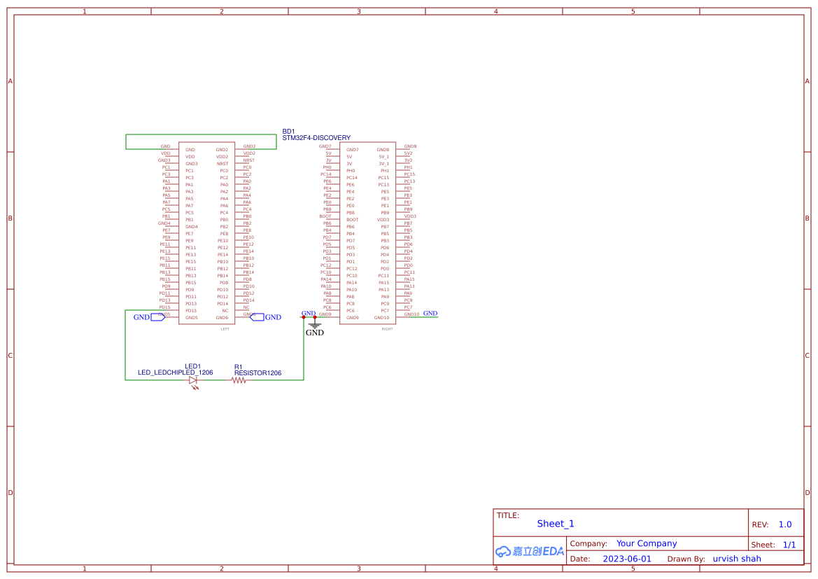
Task: Click the VDD3 pin label
Action: click(x=383, y=219)
